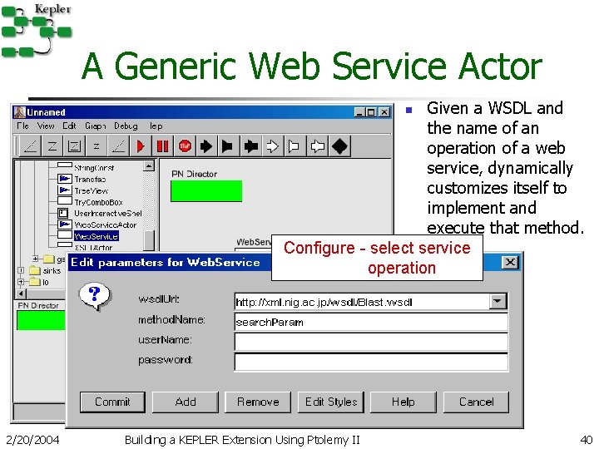Image resolution: width=599 pixels, height=449 pixels.
Task: Click the methodName input field
Action: click(x=371, y=322)
